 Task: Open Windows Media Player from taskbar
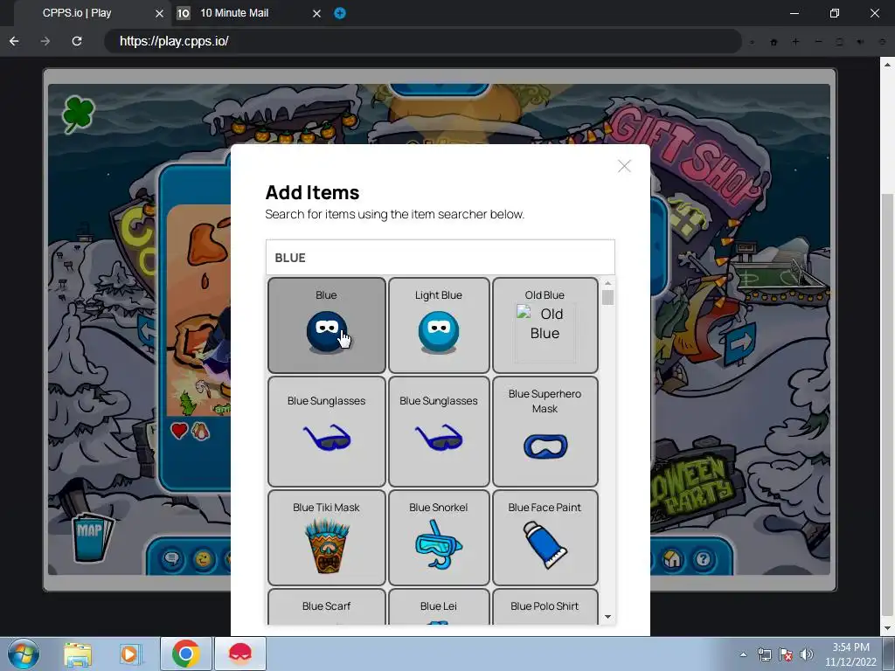[x=129, y=654]
